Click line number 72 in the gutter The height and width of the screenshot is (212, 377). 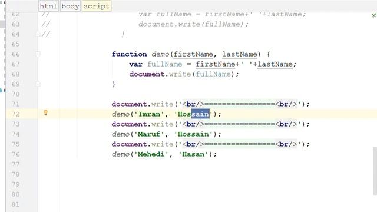(16, 114)
